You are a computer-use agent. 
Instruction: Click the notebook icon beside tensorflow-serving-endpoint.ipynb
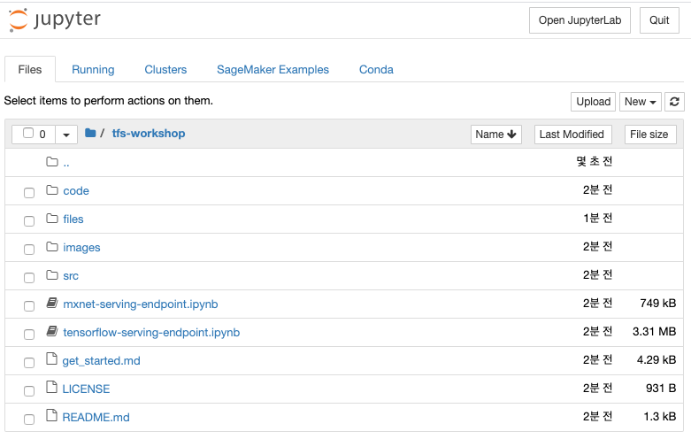coord(52,331)
